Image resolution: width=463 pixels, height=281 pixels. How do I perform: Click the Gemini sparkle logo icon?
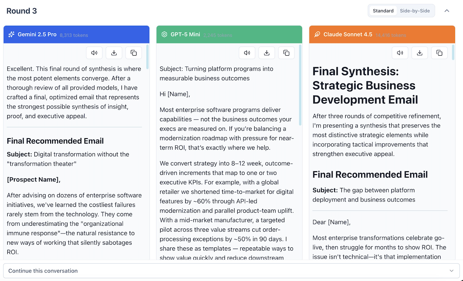pos(12,34)
